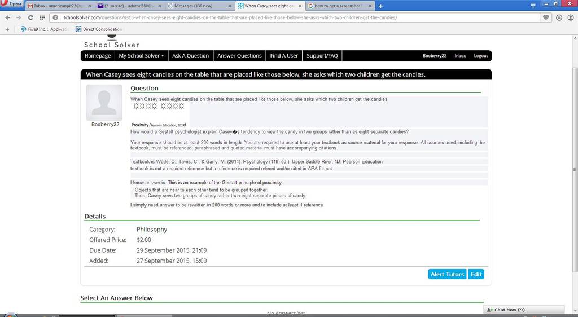Click the Edit button
The image size is (578, 317).
point(476,274)
